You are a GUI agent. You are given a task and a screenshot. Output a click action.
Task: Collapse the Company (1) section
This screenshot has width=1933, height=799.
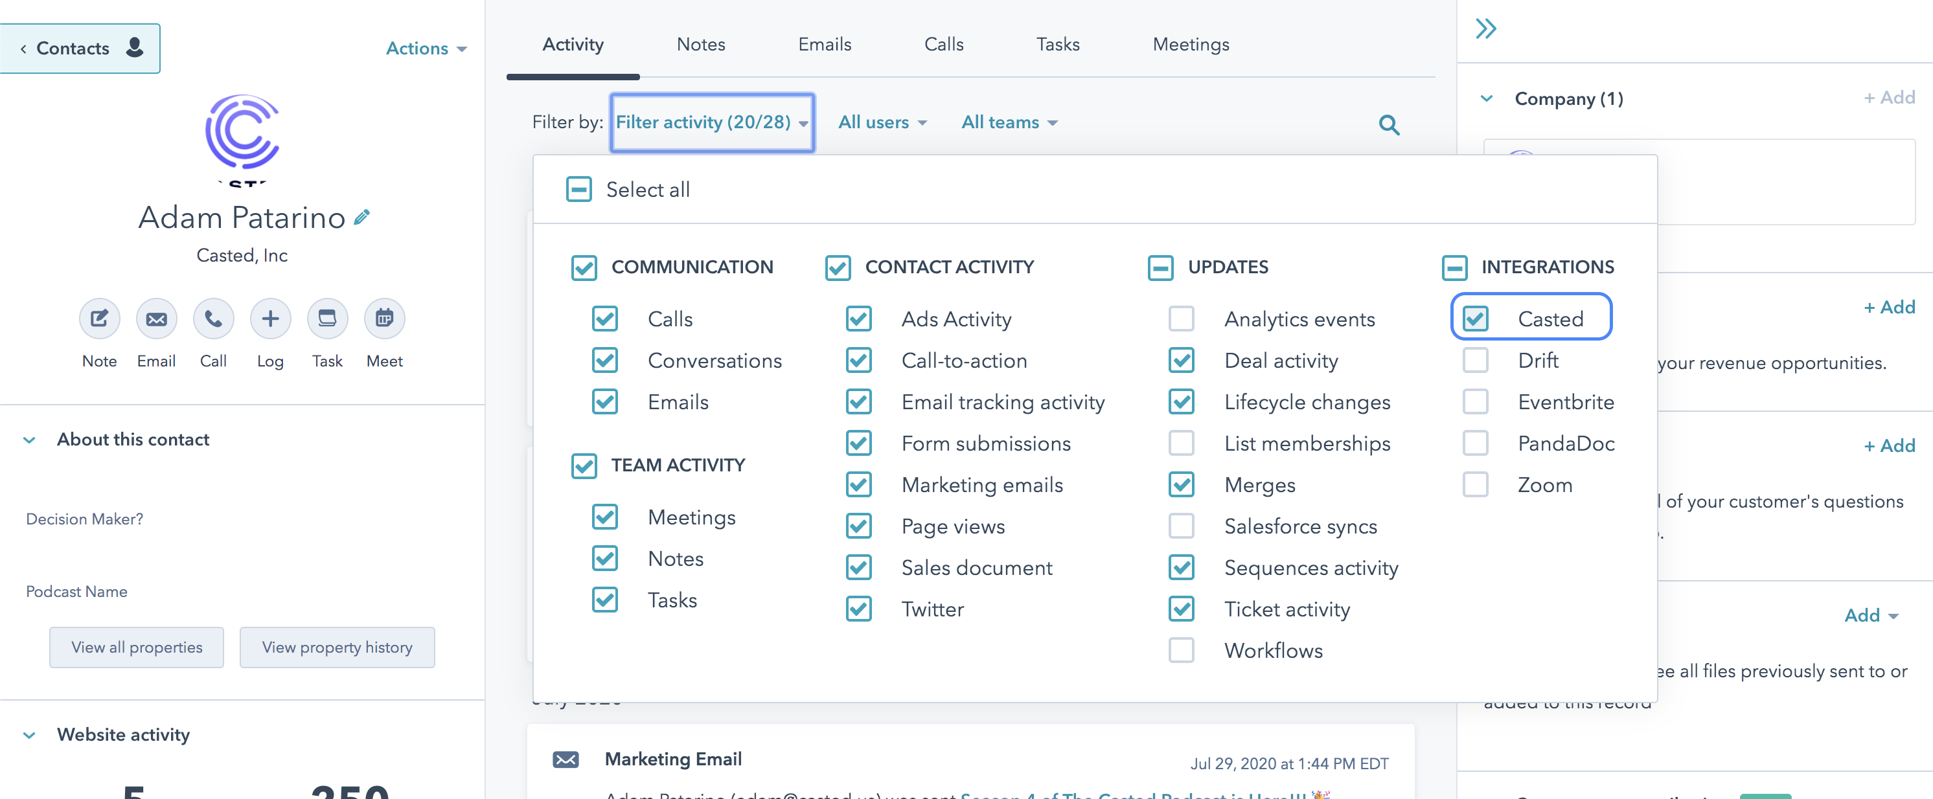[1487, 98]
